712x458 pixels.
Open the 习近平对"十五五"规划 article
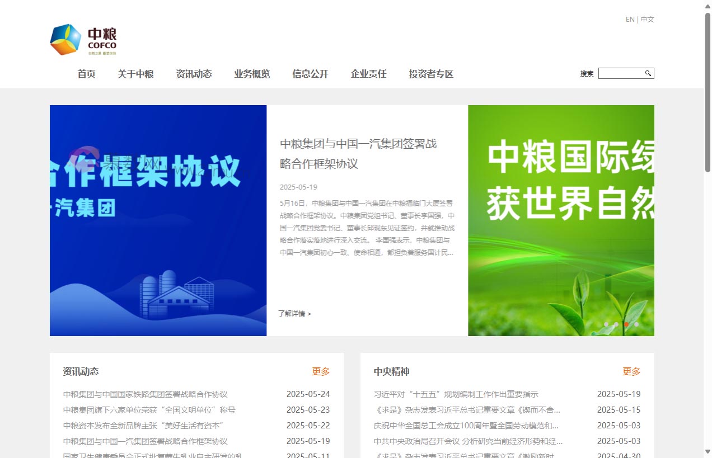pos(456,394)
